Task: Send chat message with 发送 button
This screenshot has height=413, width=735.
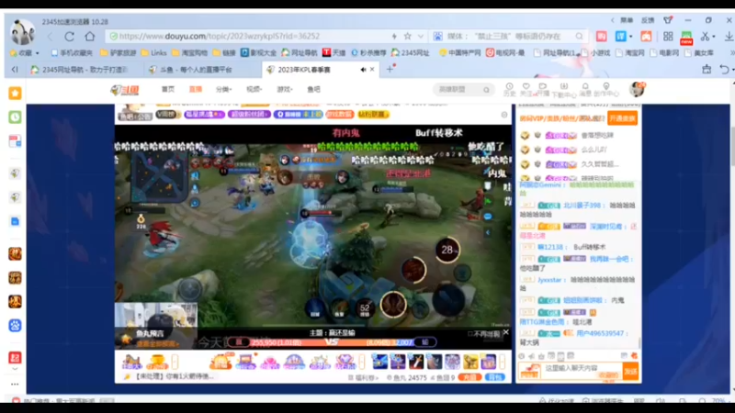Action: point(630,372)
